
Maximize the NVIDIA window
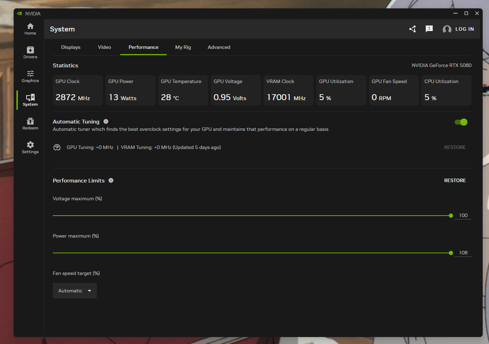pyautogui.click(x=466, y=13)
